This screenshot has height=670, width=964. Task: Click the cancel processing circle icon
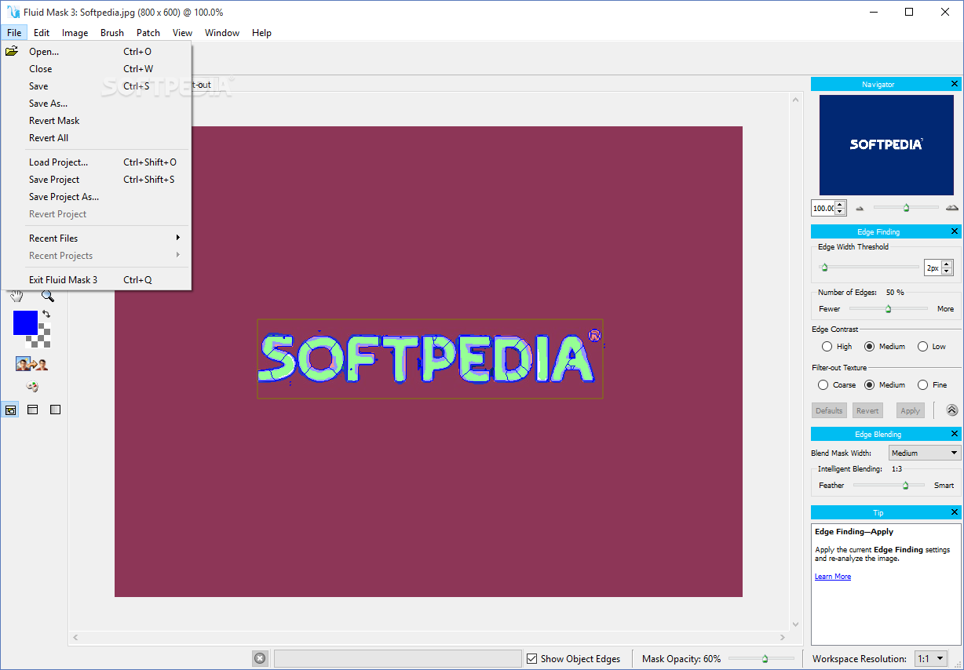point(260,658)
